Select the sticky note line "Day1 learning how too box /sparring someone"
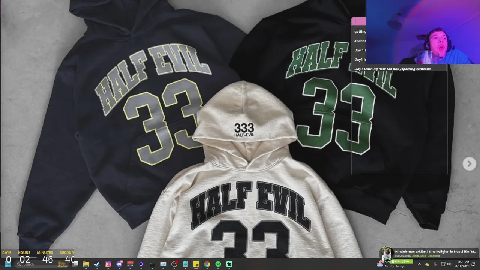 click(x=393, y=69)
